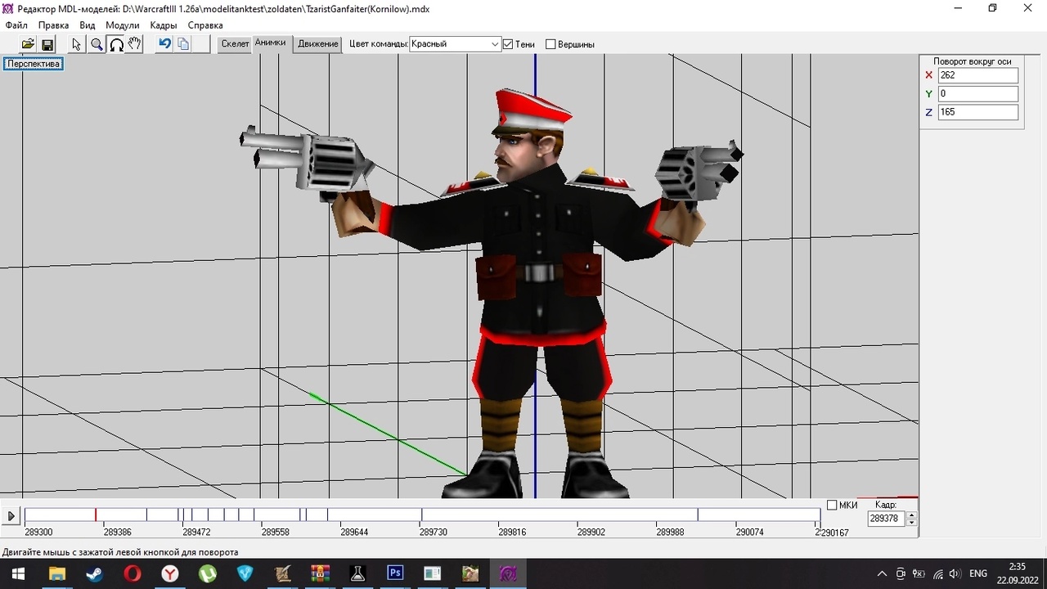Image resolution: width=1047 pixels, height=589 pixels.
Task: Increase the Кадр frame value by one
Action: [x=912, y=515]
